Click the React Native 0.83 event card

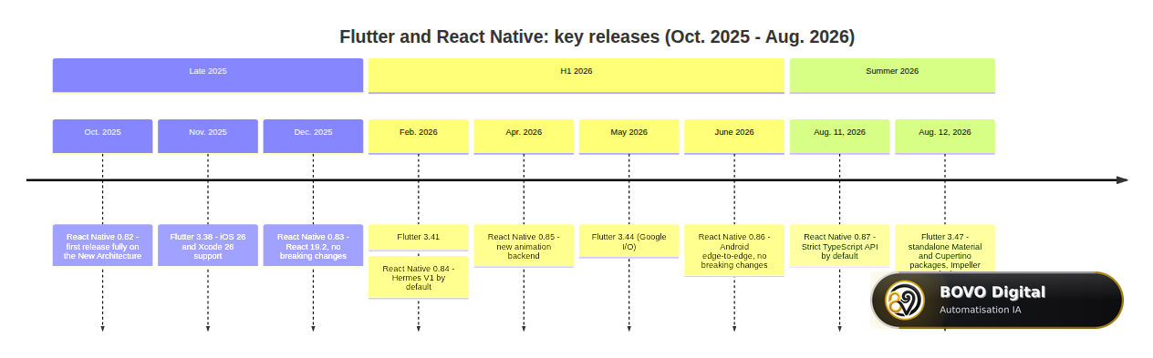pyautogui.click(x=313, y=245)
